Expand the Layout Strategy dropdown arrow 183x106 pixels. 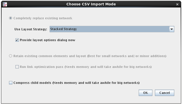172,29
